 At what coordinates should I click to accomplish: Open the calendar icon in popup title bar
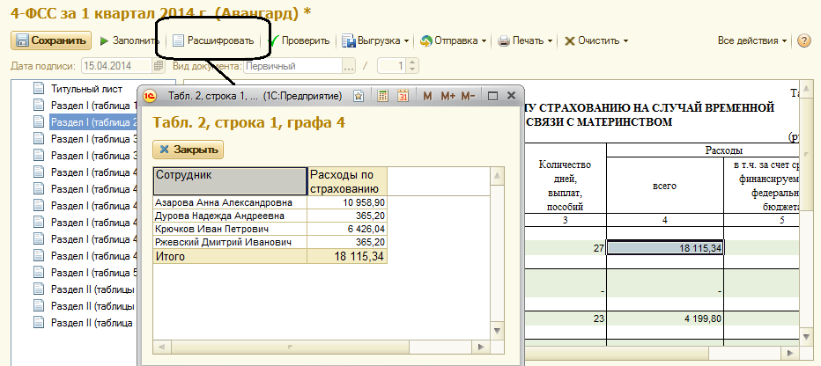[403, 96]
